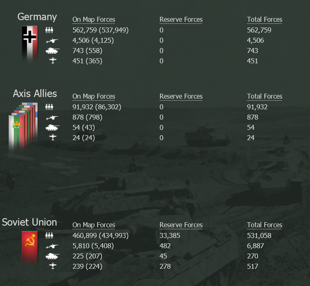Open Axis Allies Reserve Forces header
Image resolution: width=310 pixels, height=286 pixels.
pyautogui.click(x=181, y=97)
